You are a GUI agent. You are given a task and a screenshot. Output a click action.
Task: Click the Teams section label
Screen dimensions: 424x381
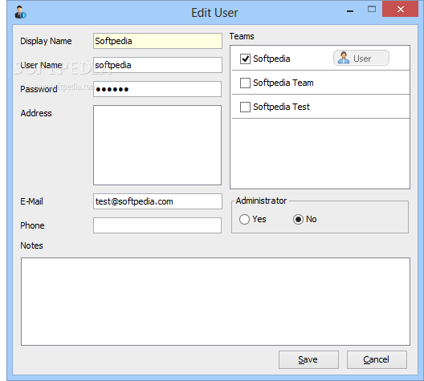click(x=242, y=36)
